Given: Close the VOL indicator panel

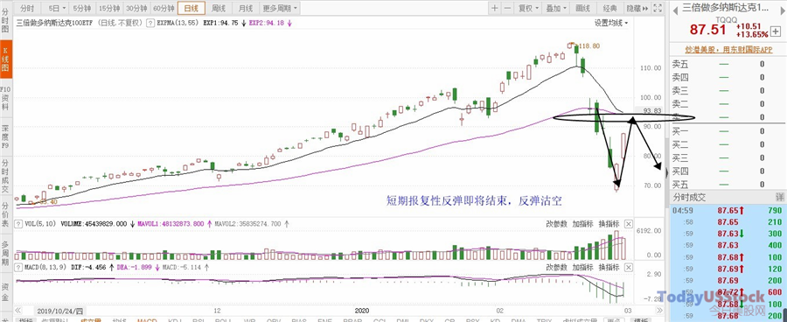Looking at the screenshot, I should point(629,223).
